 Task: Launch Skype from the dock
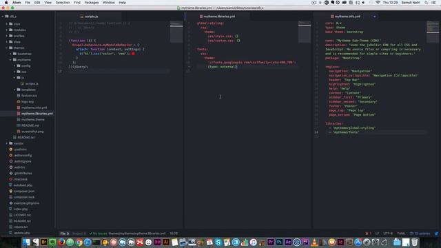[x=218, y=242]
